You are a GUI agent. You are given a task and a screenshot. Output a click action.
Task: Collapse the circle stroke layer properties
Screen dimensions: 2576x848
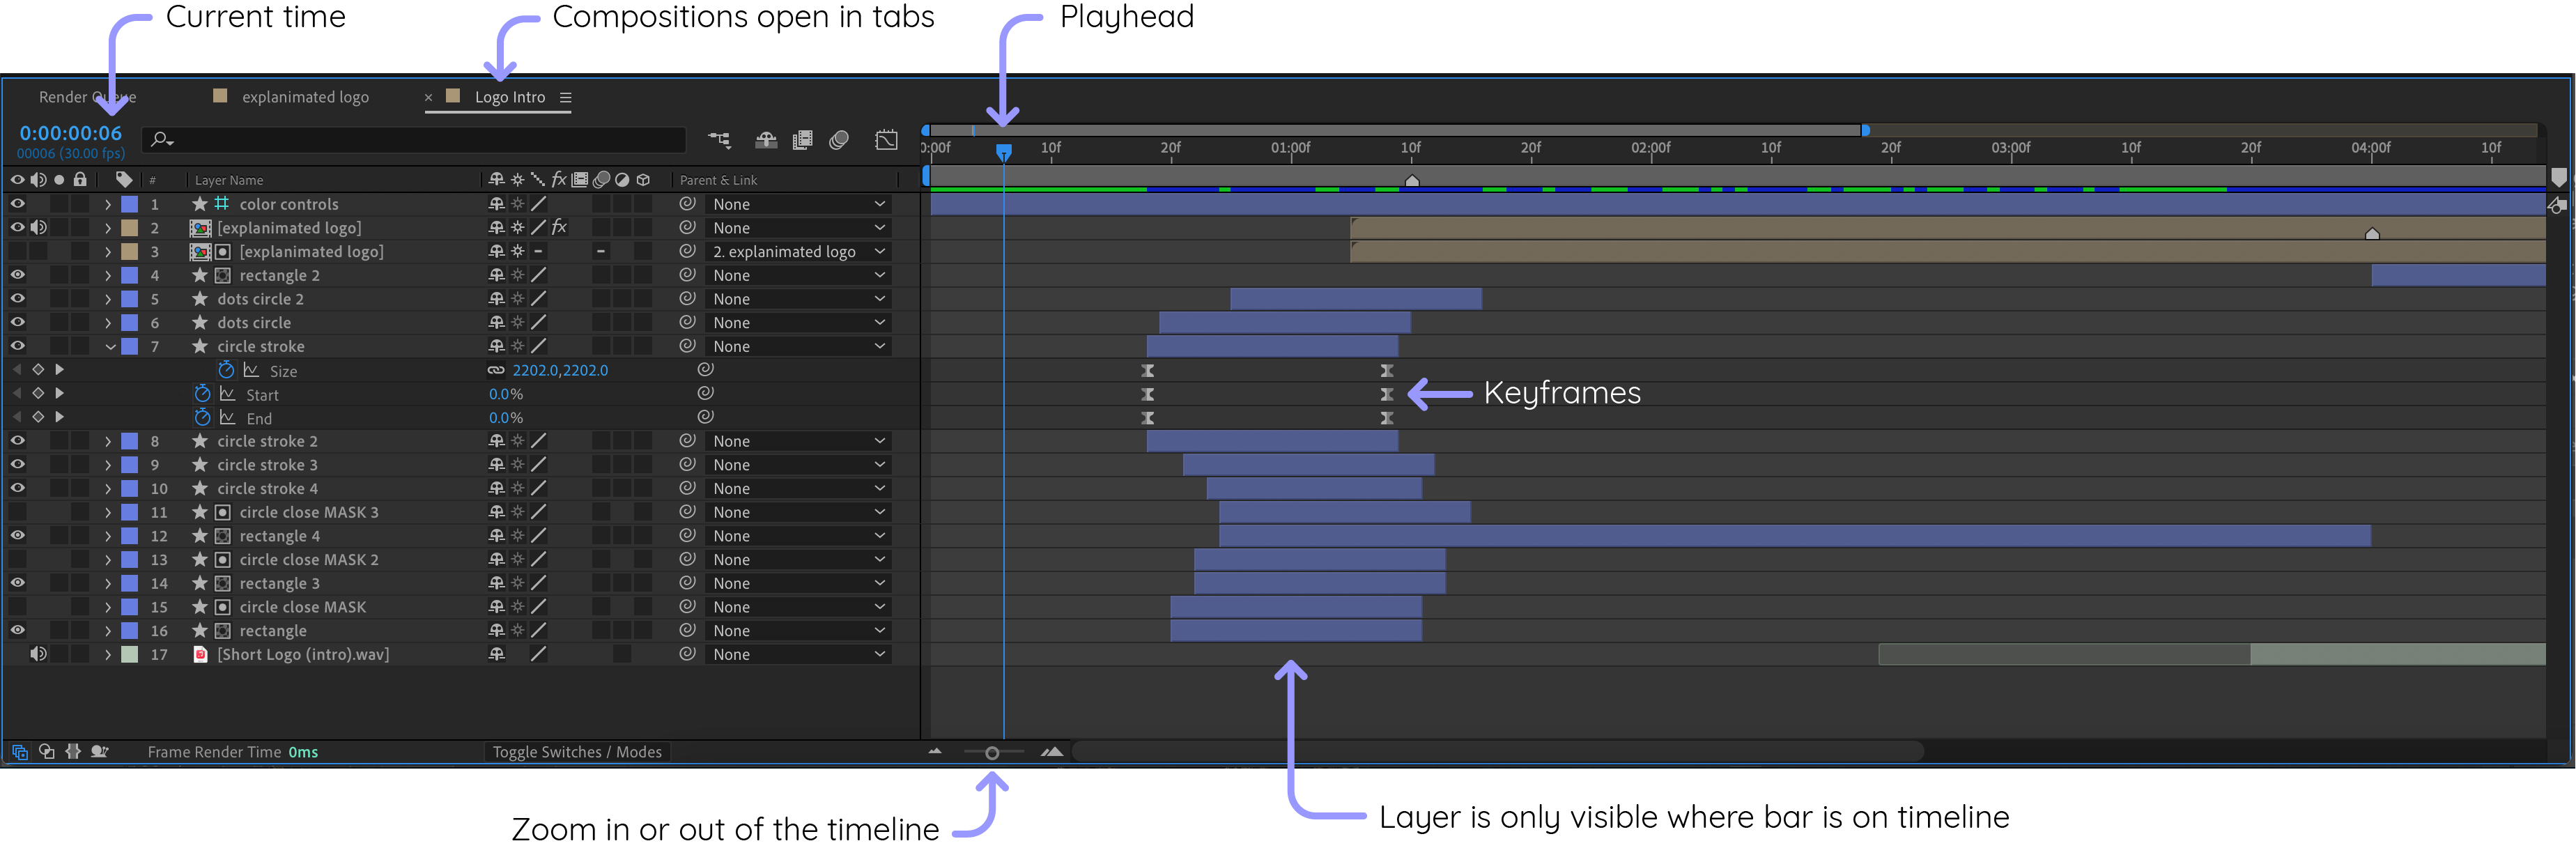tap(110, 346)
